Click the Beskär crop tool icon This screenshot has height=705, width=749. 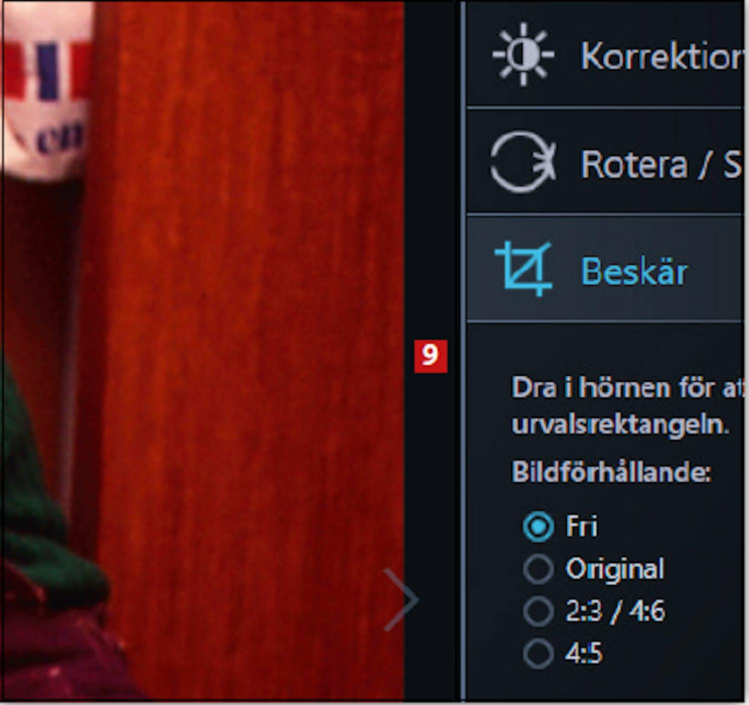point(523,269)
